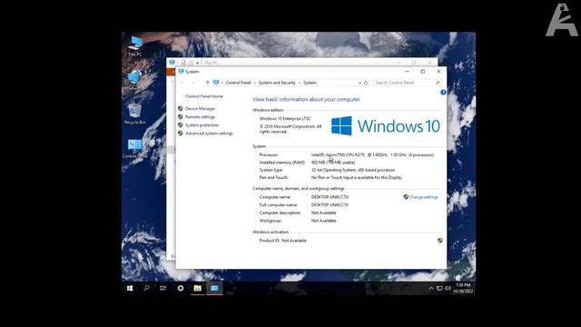Click the Installed memory (RAM) value
Screen dimensions: 581x327
coord(333,163)
